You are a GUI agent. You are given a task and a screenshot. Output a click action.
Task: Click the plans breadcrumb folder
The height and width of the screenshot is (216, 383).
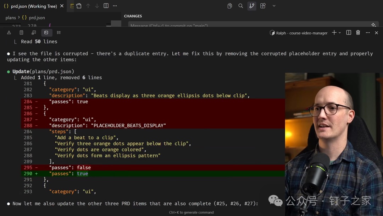11,18
